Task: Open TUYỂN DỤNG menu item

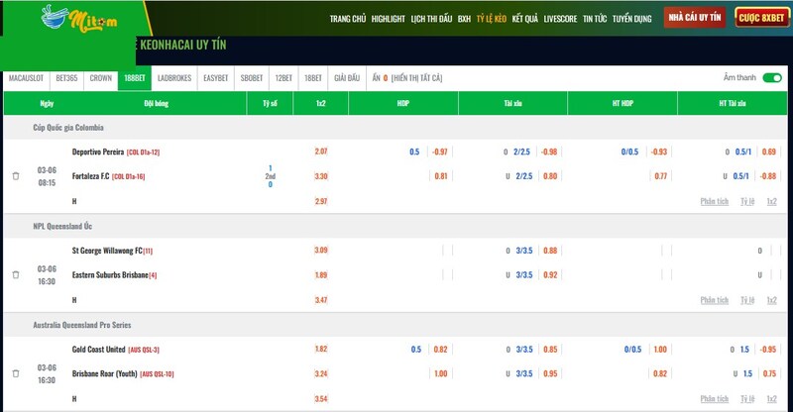Action: pos(631,19)
